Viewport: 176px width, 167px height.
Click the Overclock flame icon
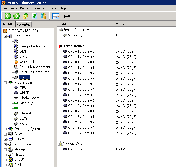[16, 62]
